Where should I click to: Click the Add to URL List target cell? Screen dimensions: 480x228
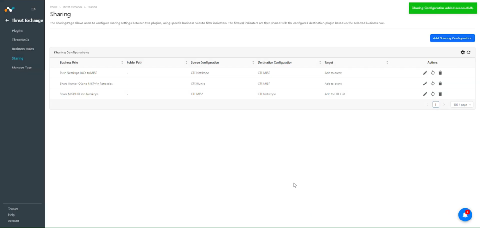click(335, 94)
